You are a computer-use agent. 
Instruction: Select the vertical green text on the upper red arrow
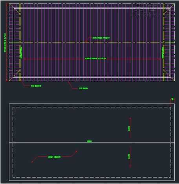coord(129,128)
